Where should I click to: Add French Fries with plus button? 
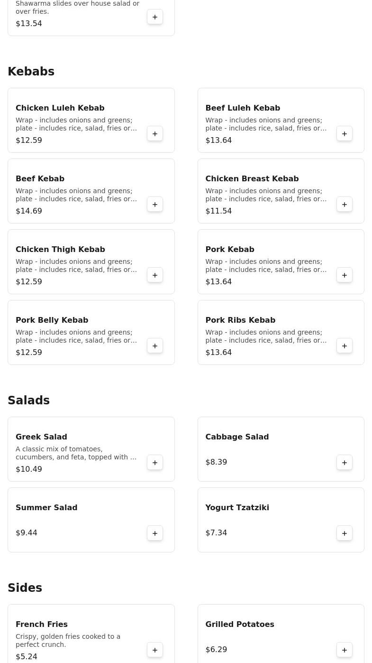(x=155, y=650)
